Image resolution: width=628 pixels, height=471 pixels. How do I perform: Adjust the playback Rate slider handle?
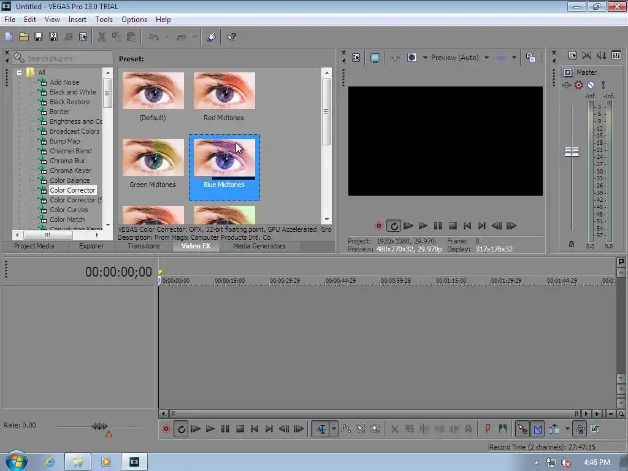(x=100, y=426)
